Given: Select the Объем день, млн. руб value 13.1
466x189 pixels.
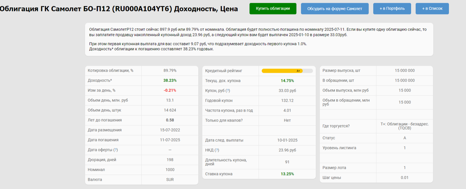Looking at the screenshot, I should (x=170, y=100).
